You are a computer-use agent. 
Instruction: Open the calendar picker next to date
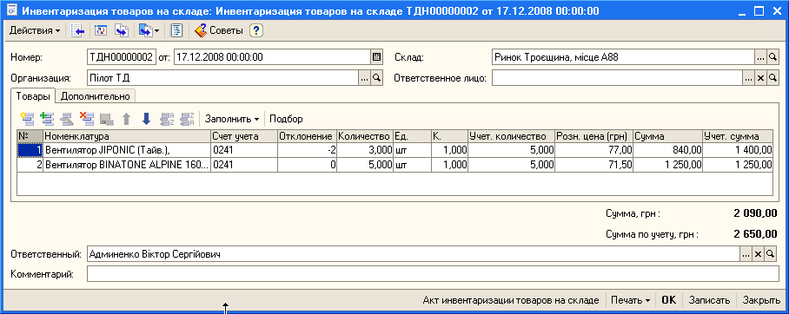tap(377, 57)
